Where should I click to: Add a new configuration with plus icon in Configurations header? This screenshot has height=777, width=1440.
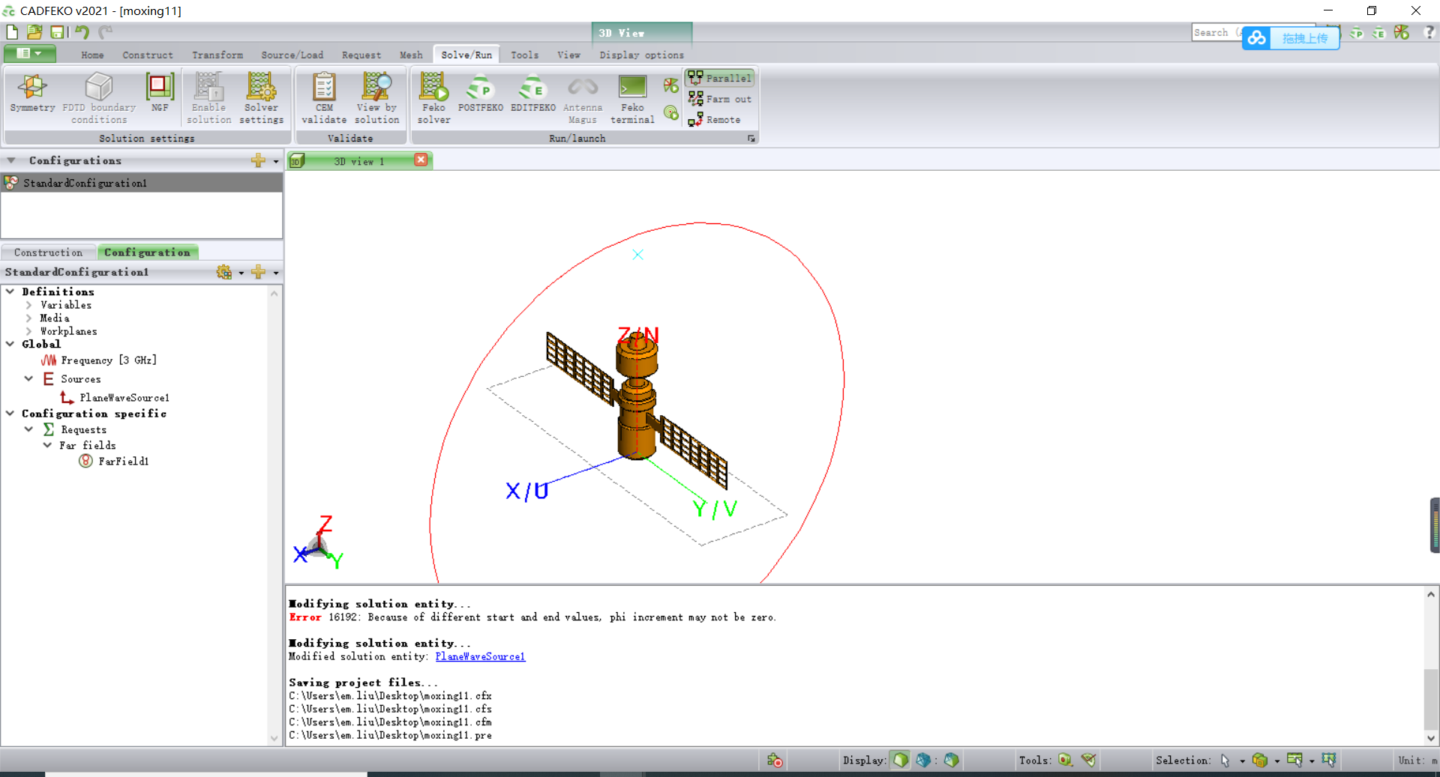[x=258, y=160]
